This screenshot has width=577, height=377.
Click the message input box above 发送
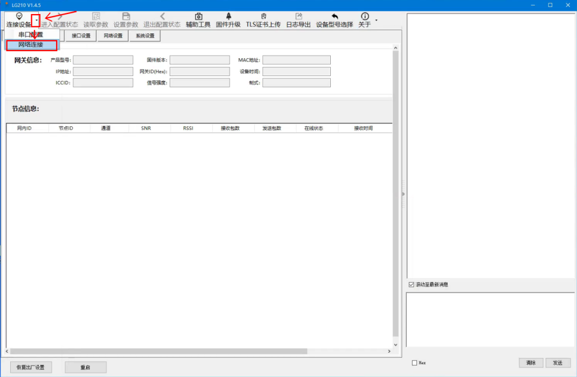490,319
